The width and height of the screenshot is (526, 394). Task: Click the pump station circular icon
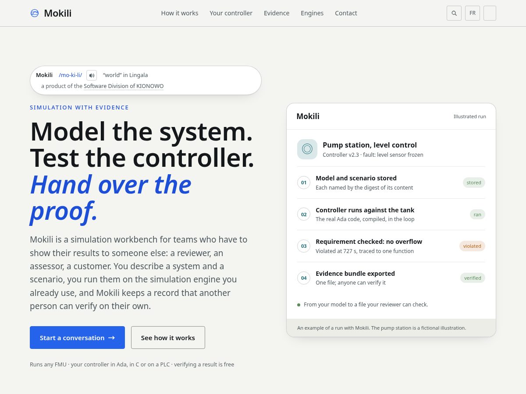(307, 149)
